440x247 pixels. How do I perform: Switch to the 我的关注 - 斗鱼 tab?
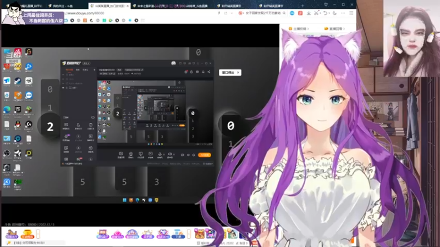point(64,6)
